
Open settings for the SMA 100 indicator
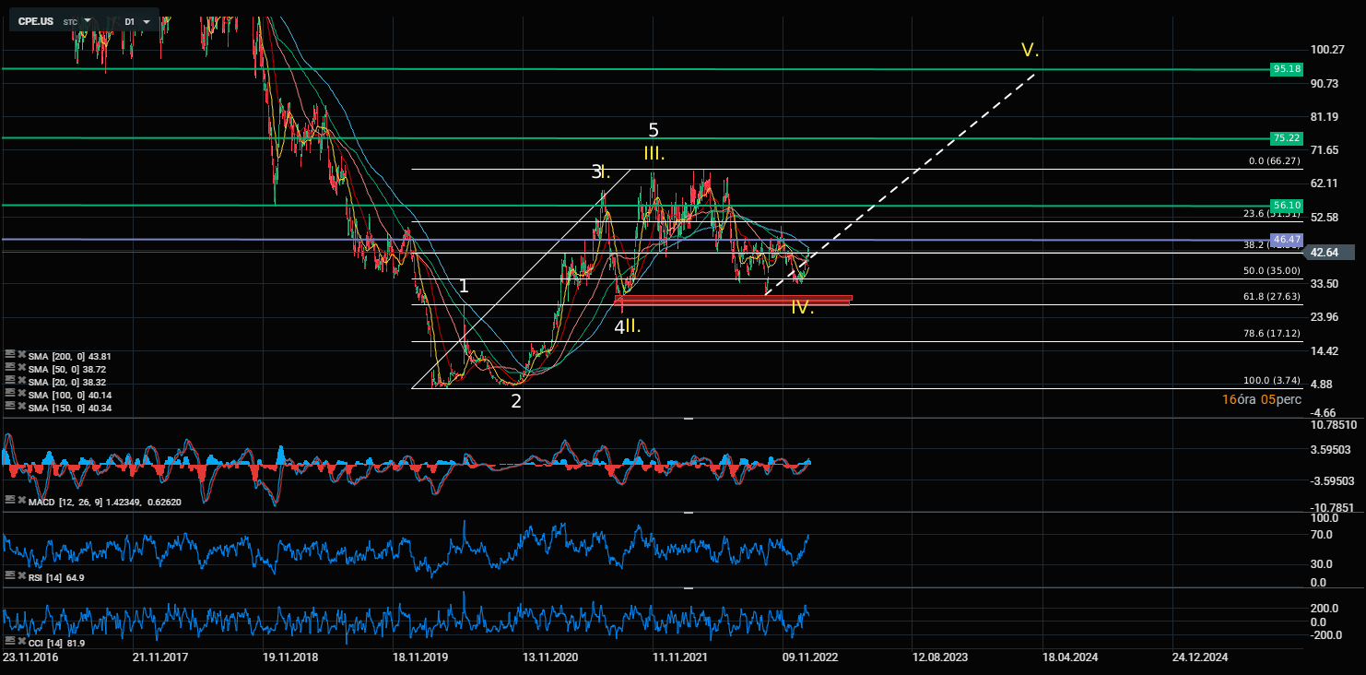click(x=9, y=394)
